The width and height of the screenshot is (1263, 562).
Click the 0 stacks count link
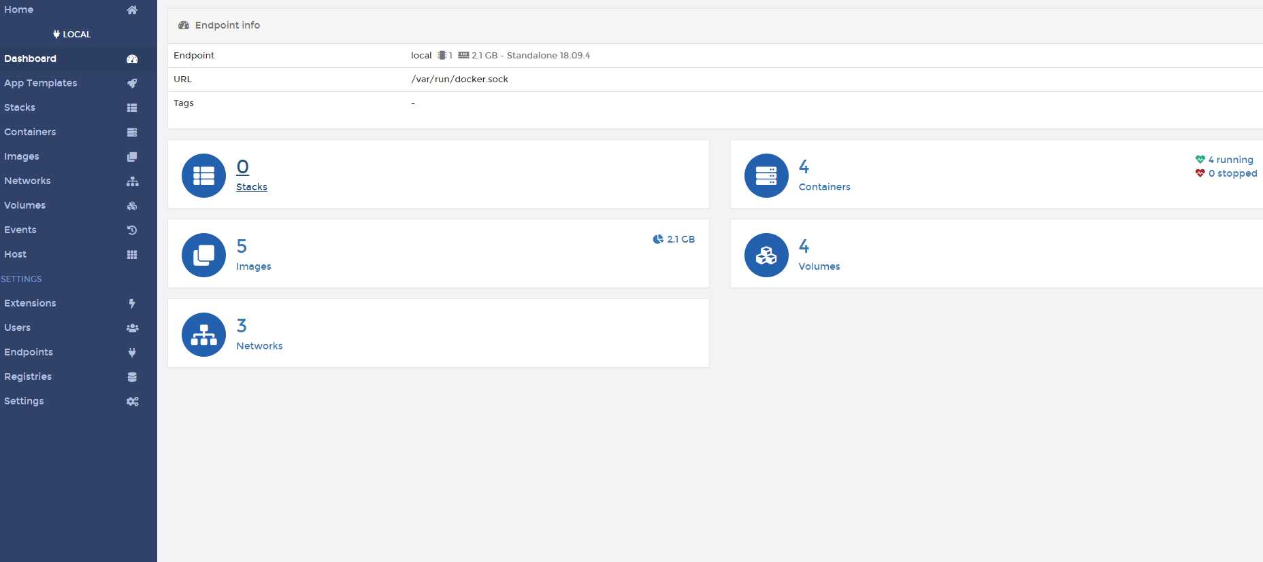(243, 166)
